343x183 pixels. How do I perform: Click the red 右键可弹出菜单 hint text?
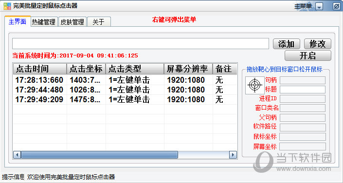pos(174,20)
